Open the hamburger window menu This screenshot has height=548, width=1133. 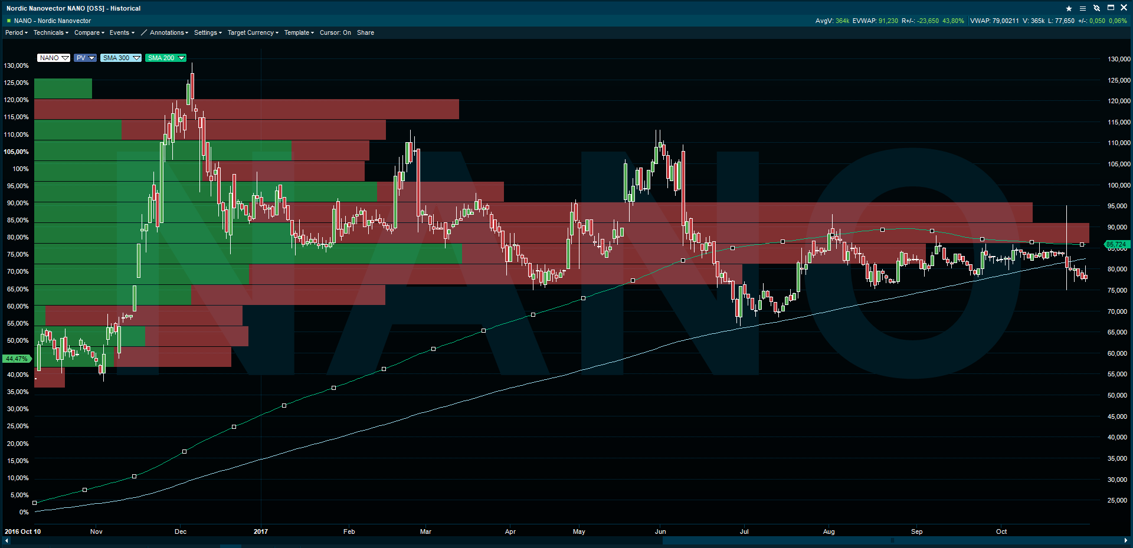pos(1083,8)
